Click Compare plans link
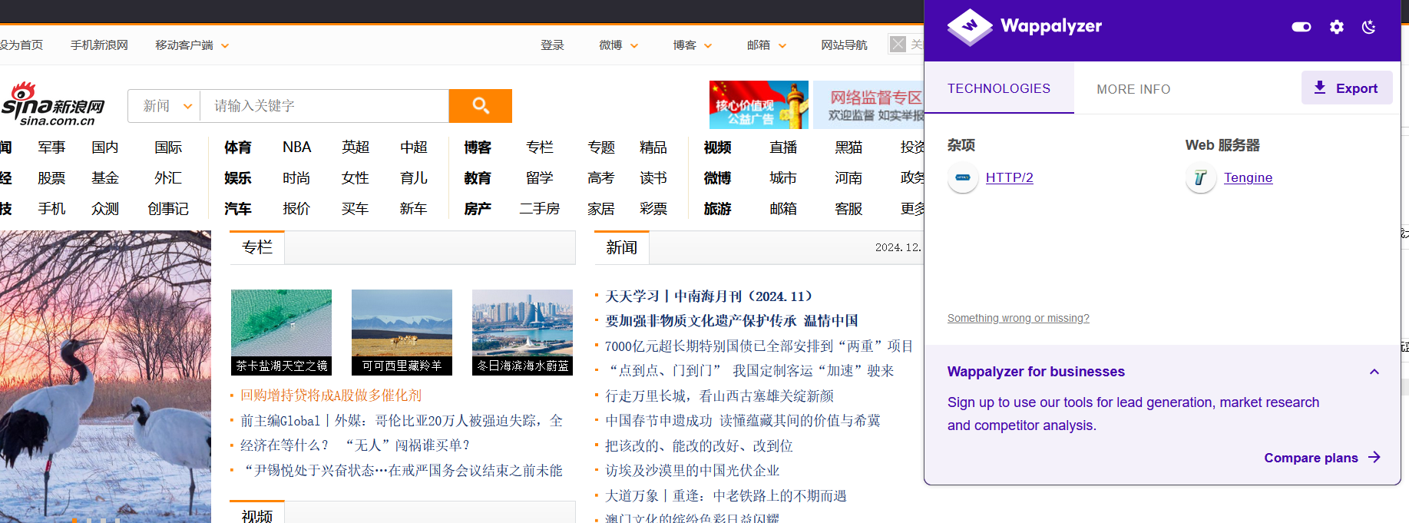This screenshot has width=1409, height=523. point(1311,458)
